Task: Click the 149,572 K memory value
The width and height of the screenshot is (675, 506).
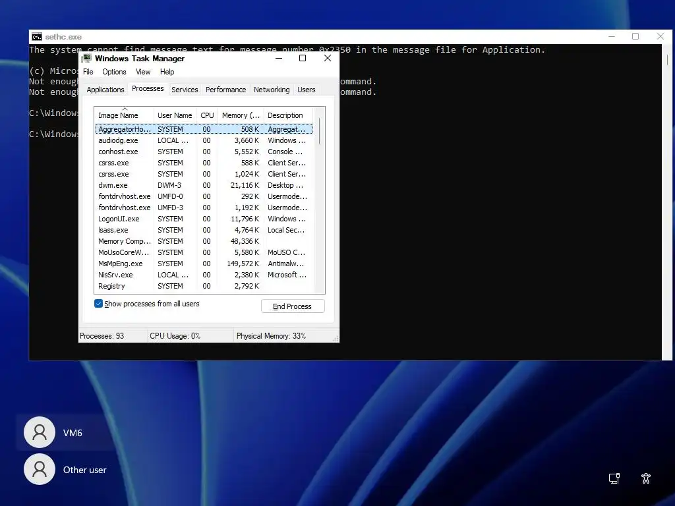Action: click(x=243, y=264)
